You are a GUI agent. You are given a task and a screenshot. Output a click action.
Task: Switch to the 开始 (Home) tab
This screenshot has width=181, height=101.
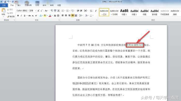click(12, 5)
